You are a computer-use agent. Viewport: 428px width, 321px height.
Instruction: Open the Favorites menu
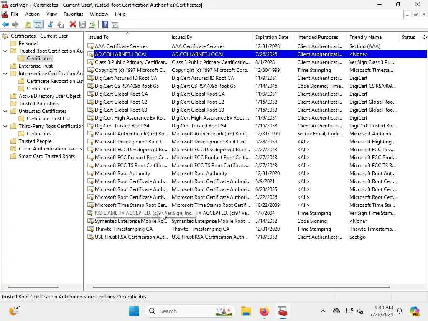73,14
